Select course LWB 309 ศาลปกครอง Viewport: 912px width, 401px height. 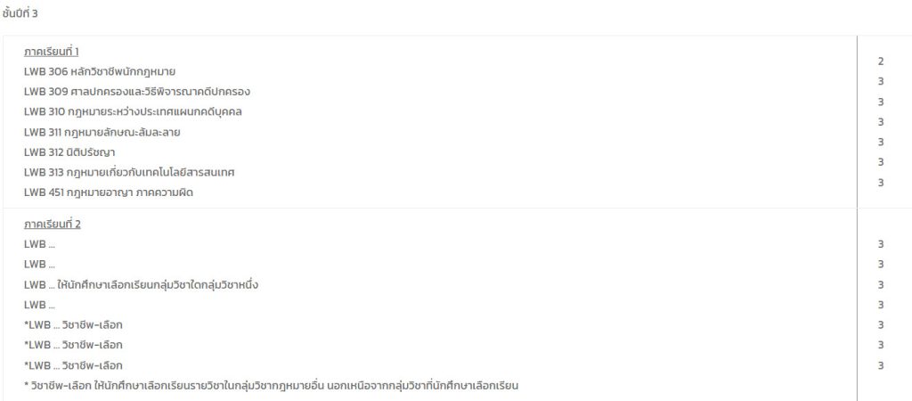click(x=137, y=92)
